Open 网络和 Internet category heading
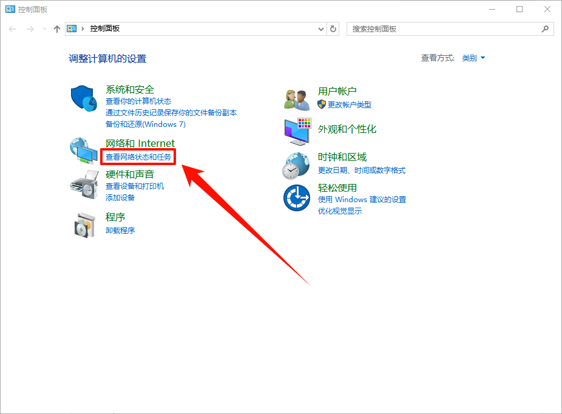562x414 pixels. pyautogui.click(x=140, y=143)
